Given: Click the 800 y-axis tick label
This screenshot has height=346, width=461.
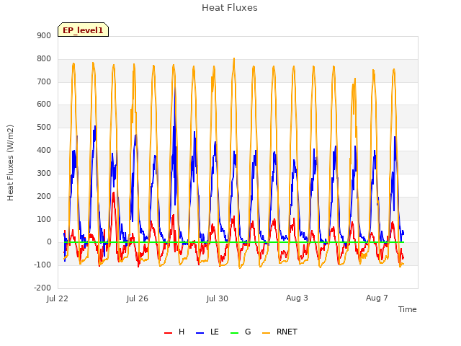Looking at the screenshot, I should coord(44,59).
